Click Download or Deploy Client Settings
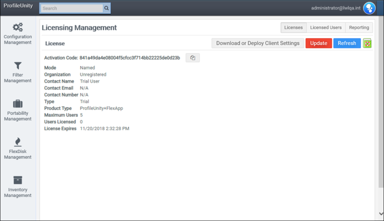The image size is (384, 221). point(258,43)
